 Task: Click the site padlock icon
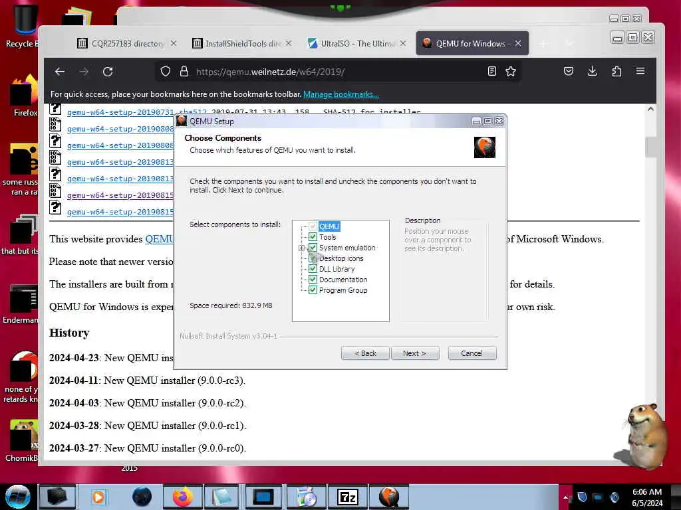[184, 71]
